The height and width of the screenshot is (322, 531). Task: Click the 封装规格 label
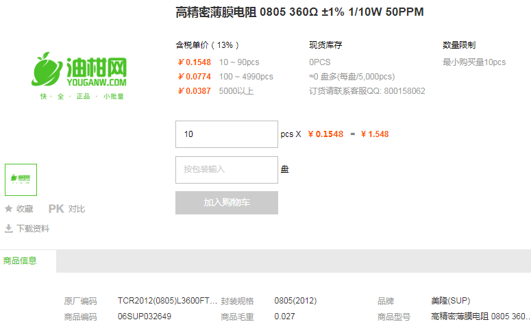(237, 301)
